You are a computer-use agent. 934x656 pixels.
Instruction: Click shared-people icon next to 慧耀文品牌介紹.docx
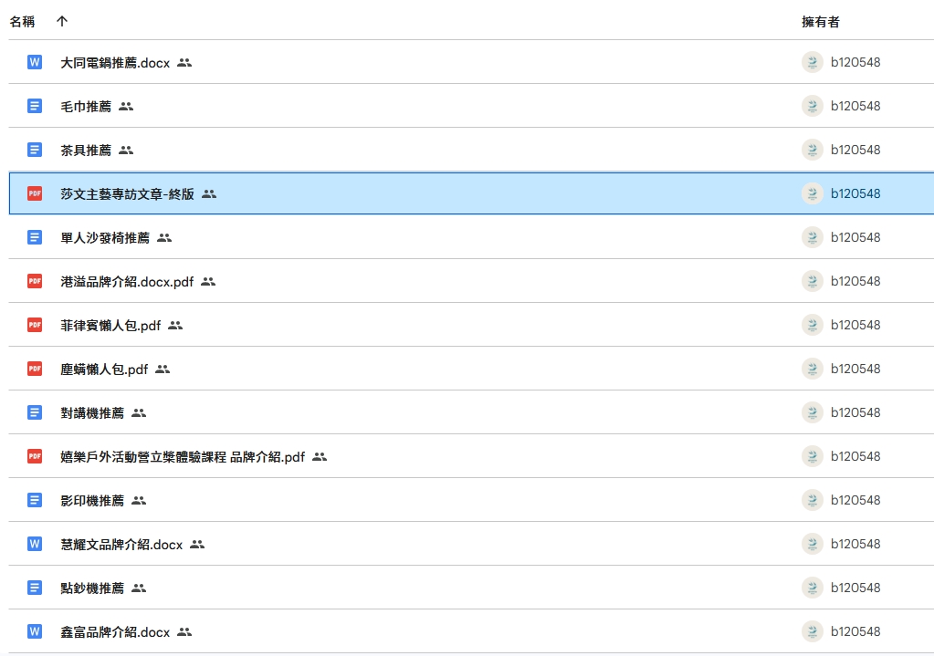[x=197, y=545]
